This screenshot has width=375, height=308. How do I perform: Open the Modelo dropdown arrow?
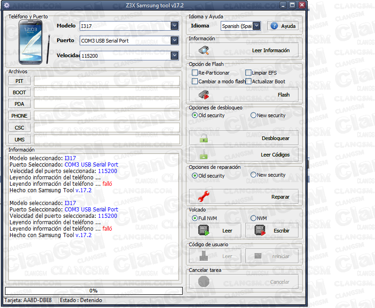pos(174,26)
